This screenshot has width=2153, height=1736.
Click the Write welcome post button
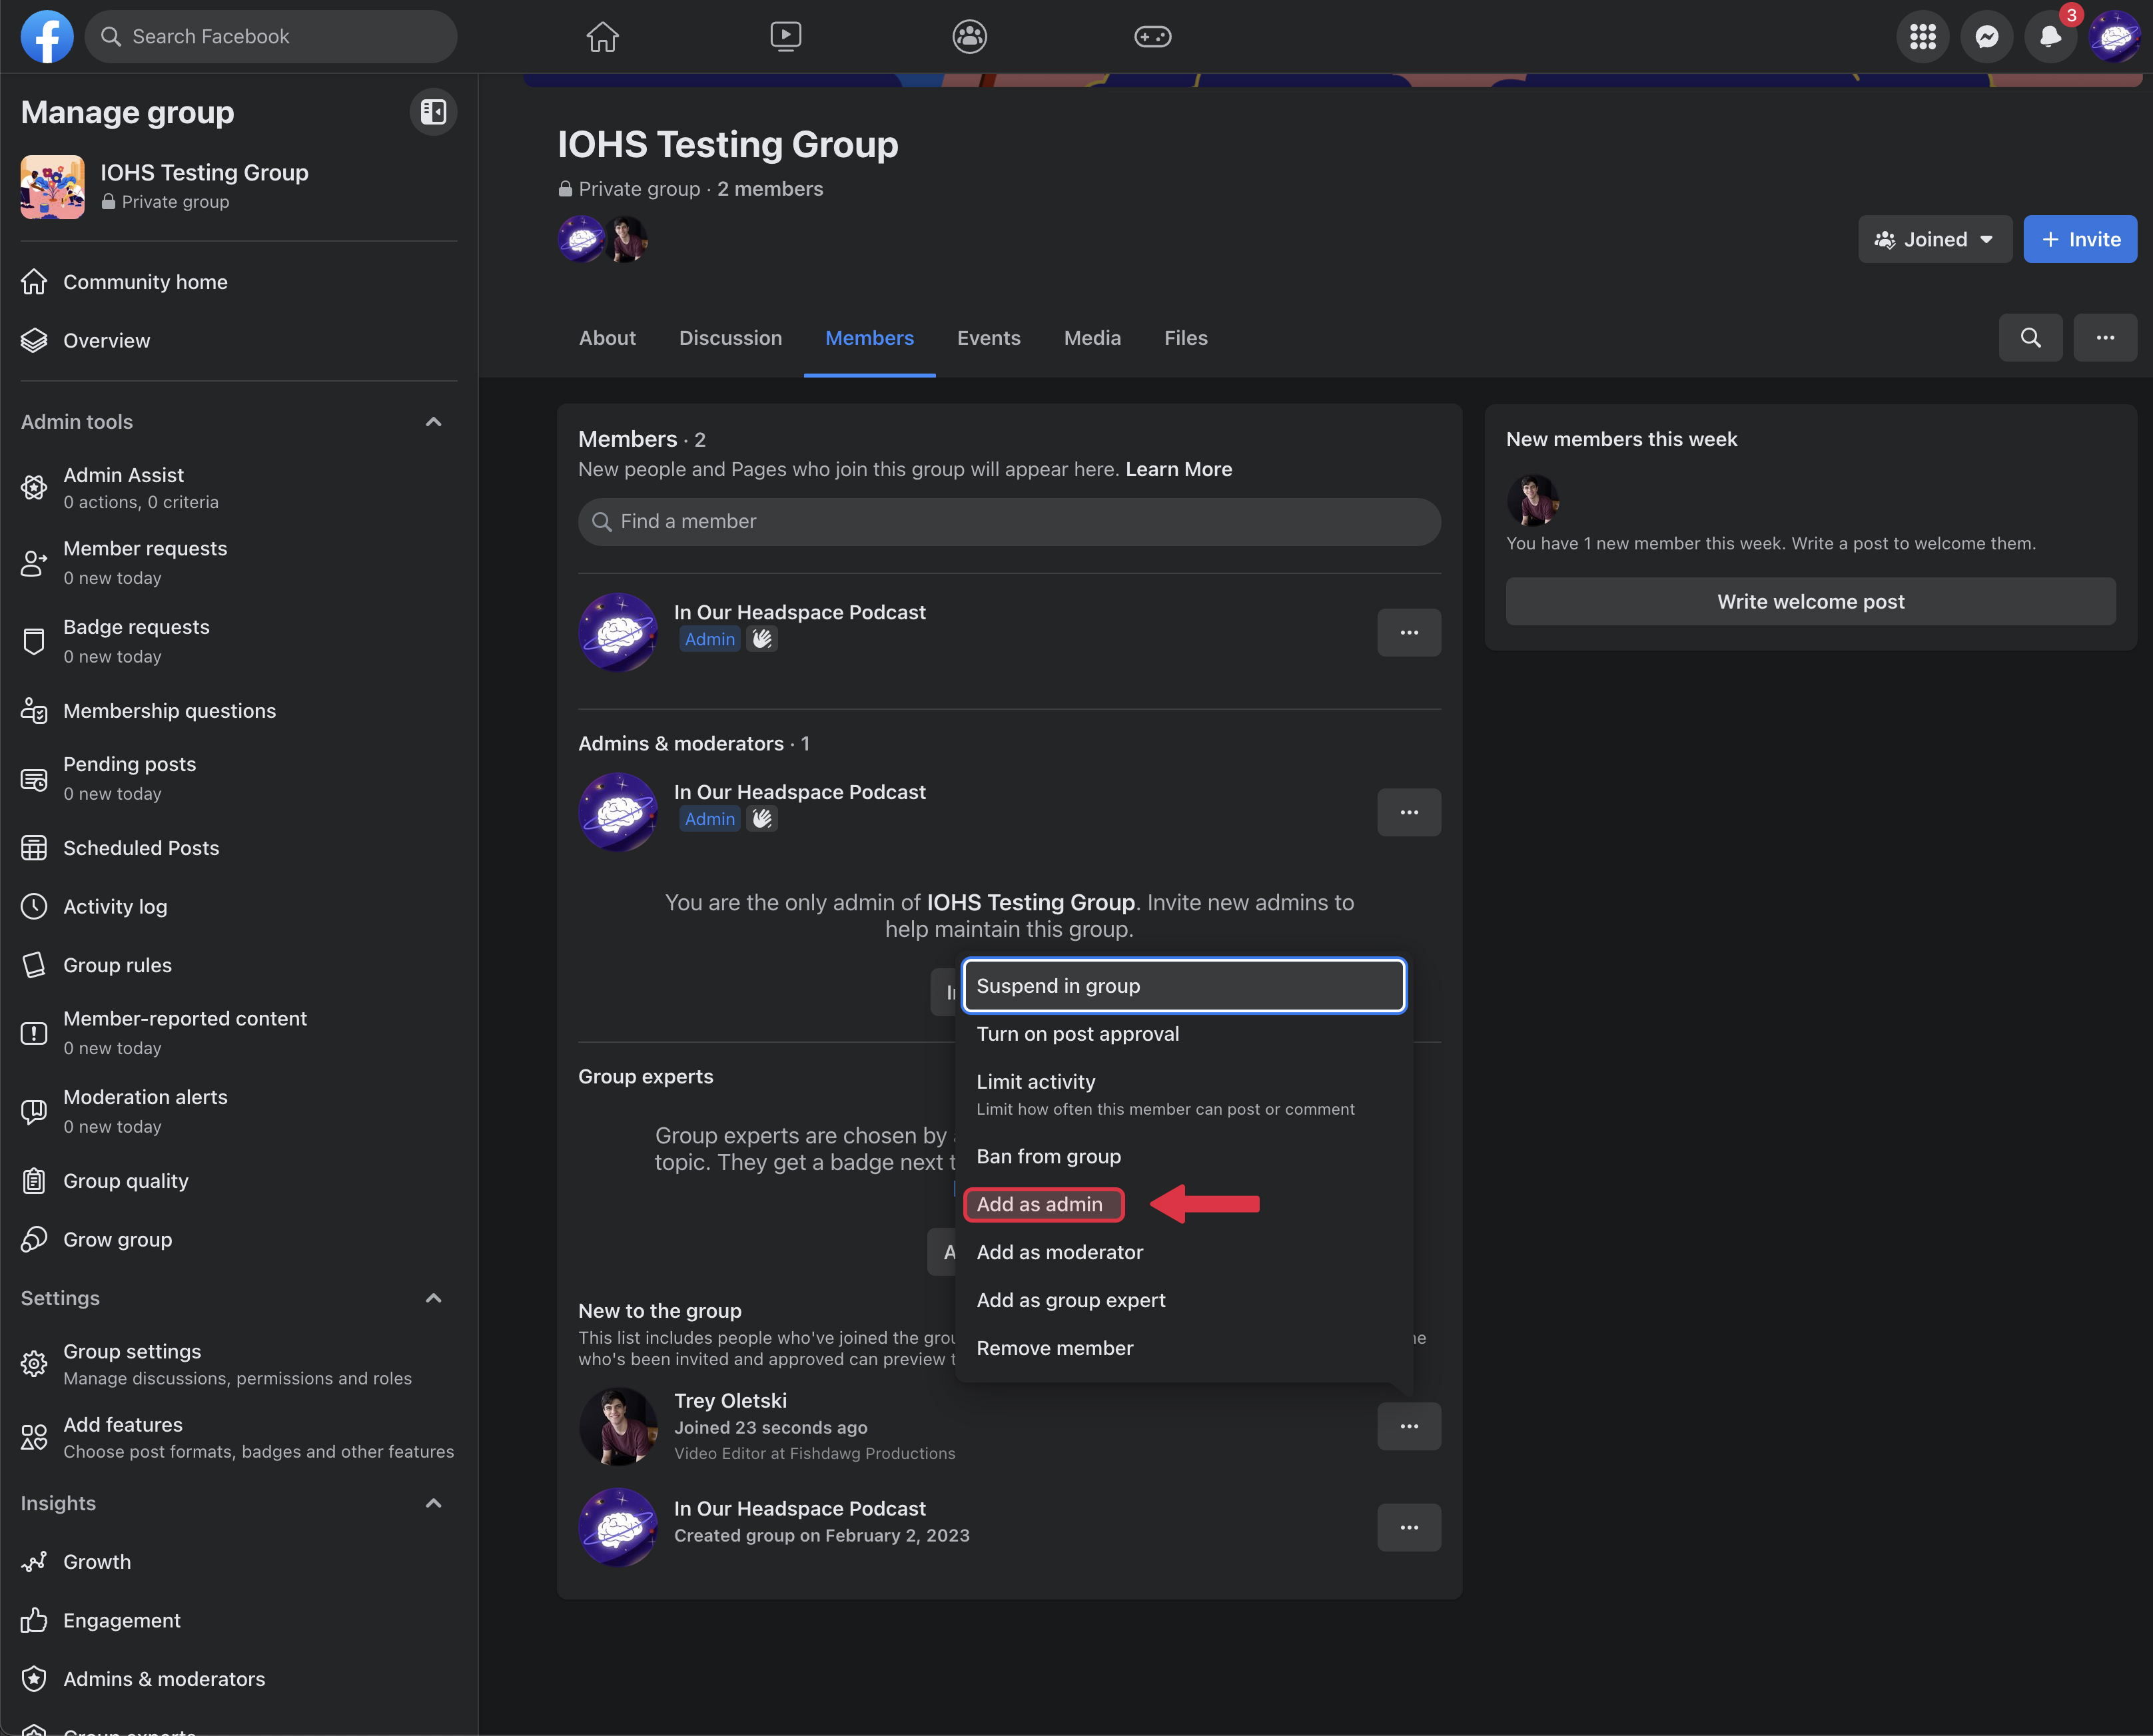point(1810,601)
